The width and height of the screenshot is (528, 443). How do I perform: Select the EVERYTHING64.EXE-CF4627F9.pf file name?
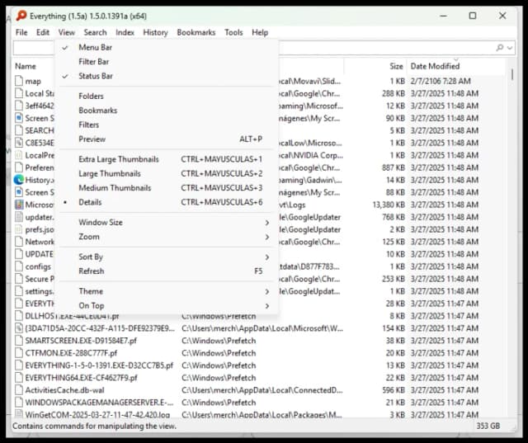[x=81, y=378]
